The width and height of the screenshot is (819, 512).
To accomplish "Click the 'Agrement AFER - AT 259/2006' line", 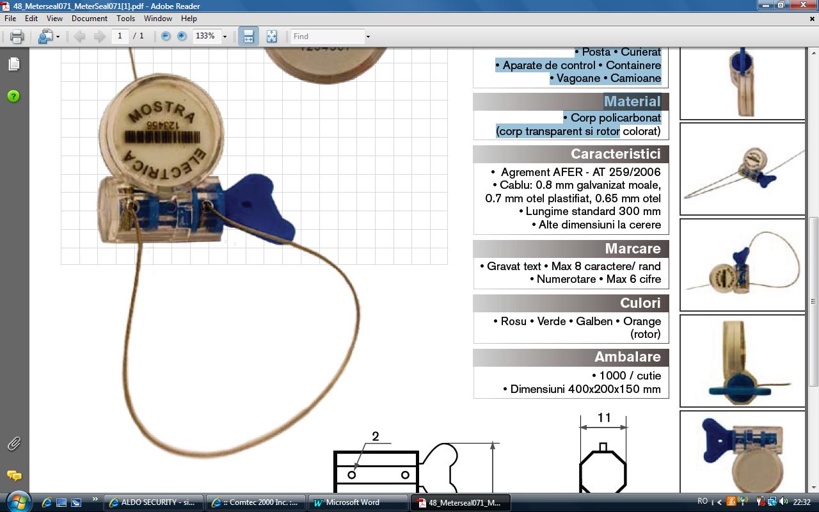I will (x=576, y=172).
